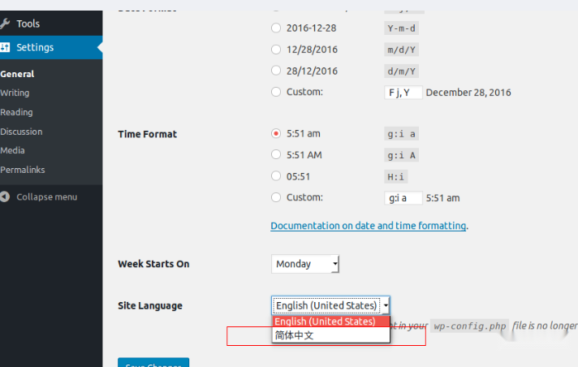578x367 pixels.
Task: Open the Site Language dropdown
Action: [x=330, y=305]
